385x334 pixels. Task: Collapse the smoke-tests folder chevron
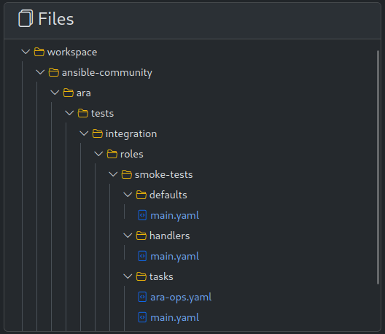point(113,174)
